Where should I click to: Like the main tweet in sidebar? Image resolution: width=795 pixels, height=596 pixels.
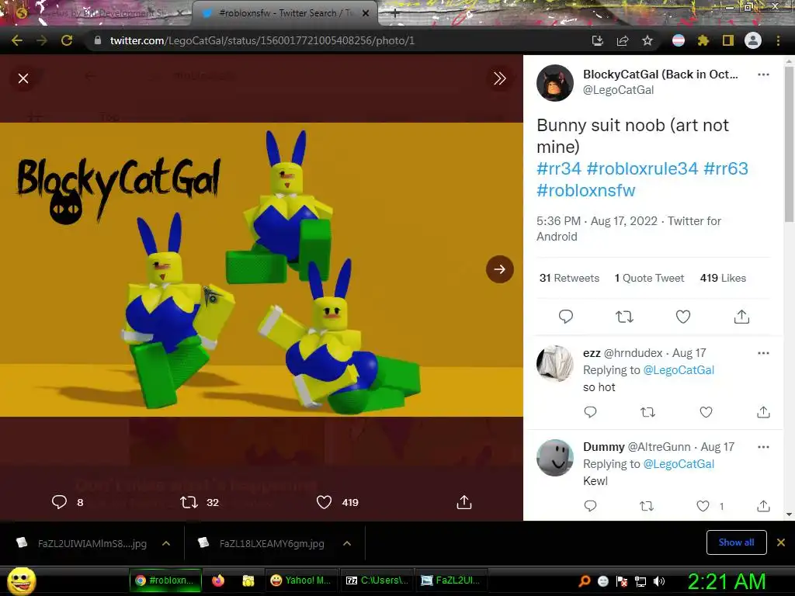(683, 317)
